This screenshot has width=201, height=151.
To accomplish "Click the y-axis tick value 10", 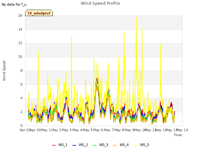I will coord(20,57).
